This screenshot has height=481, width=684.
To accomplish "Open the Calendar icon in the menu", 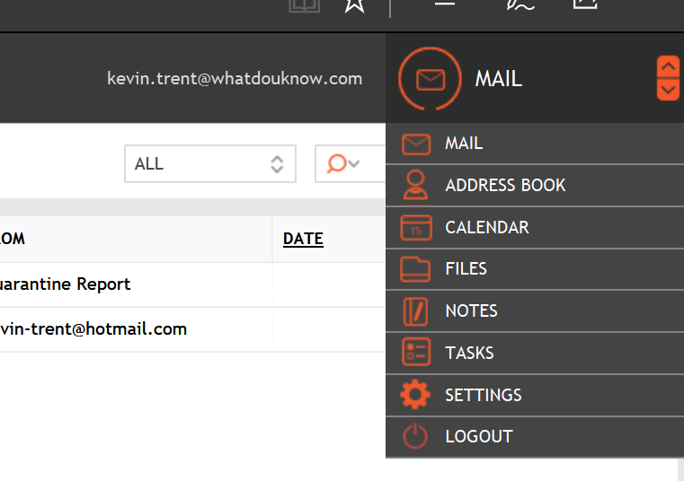I will [415, 227].
